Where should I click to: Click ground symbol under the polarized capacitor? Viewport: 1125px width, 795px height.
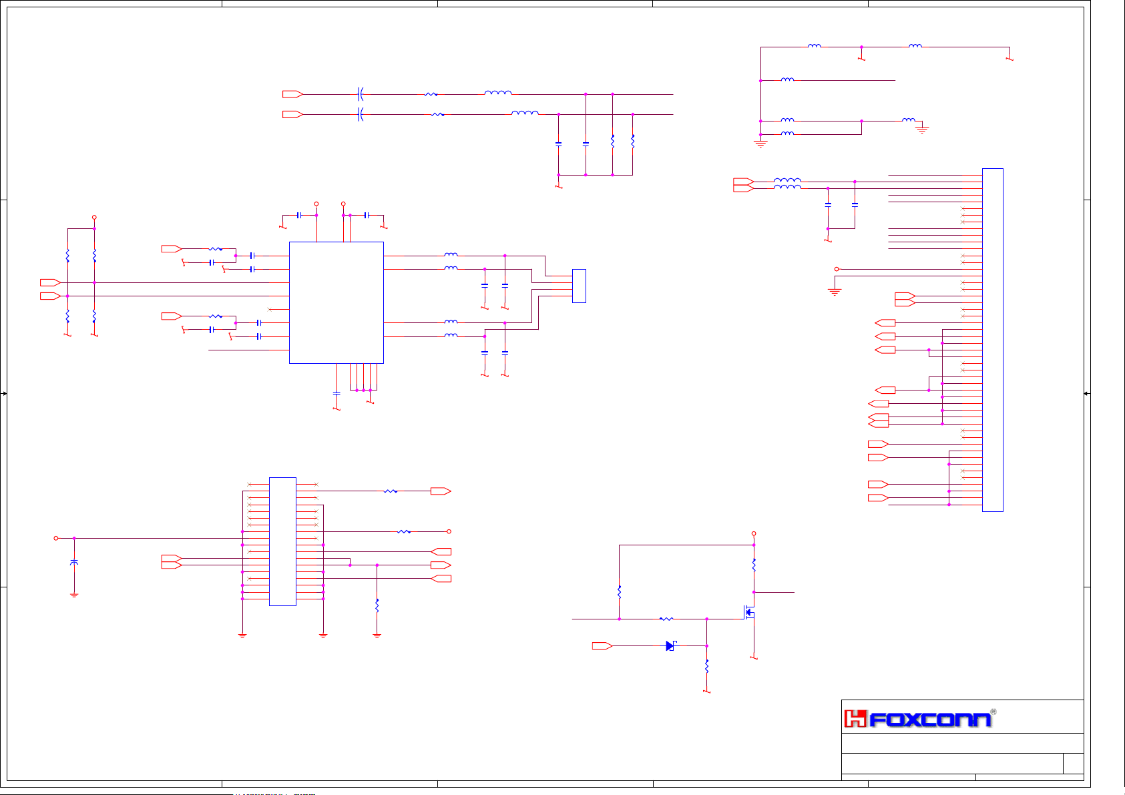coord(74,595)
